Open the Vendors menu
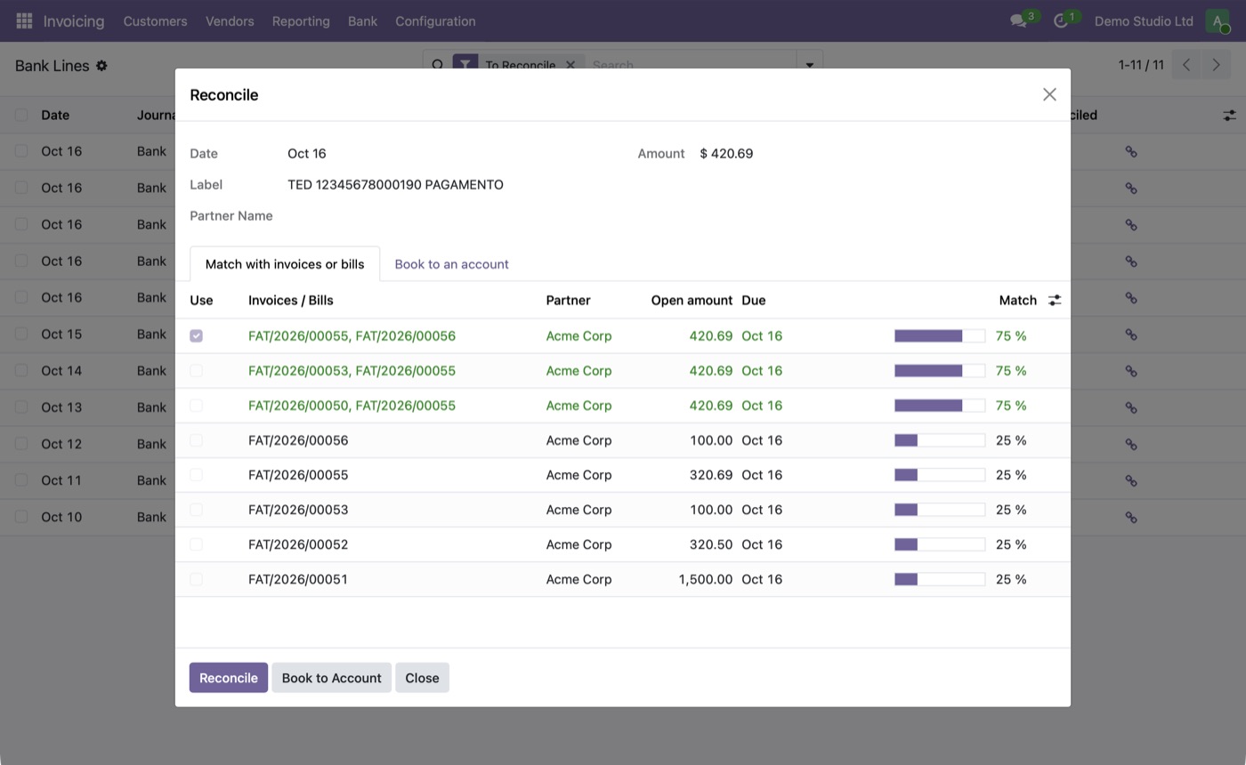 [x=230, y=20]
